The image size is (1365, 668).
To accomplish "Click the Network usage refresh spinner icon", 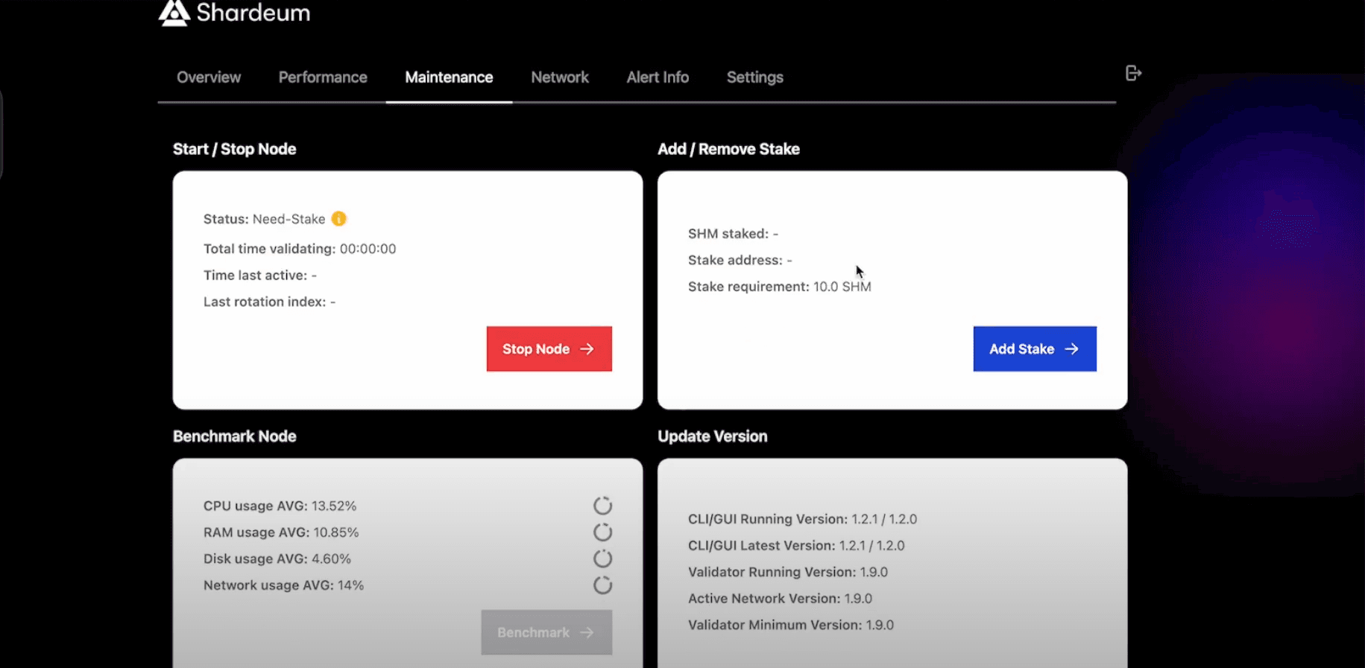I will tap(602, 585).
